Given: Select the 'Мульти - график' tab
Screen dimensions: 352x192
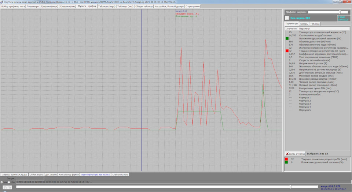Looking at the screenshot, I should pyautogui.click(x=87, y=6).
